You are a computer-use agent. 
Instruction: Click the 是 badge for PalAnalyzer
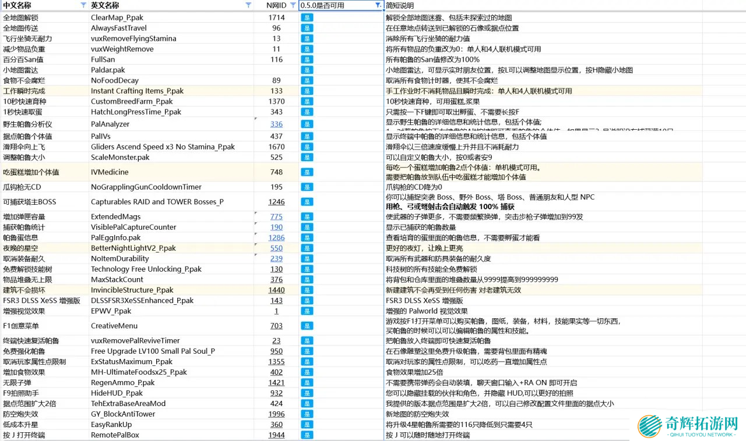pyautogui.click(x=307, y=124)
